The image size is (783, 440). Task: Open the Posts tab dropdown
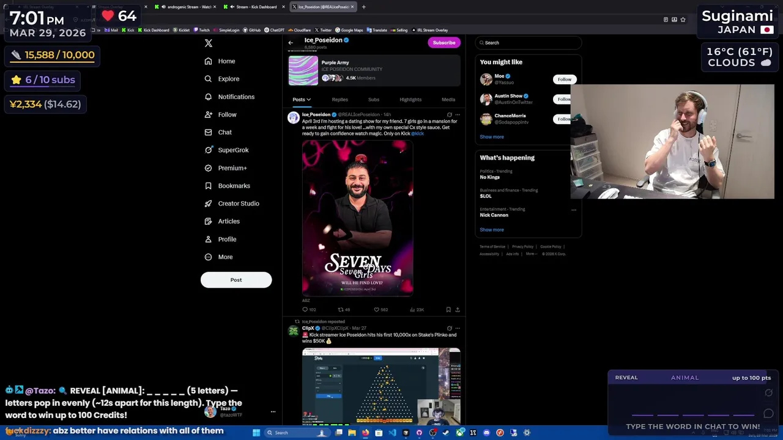[301, 100]
